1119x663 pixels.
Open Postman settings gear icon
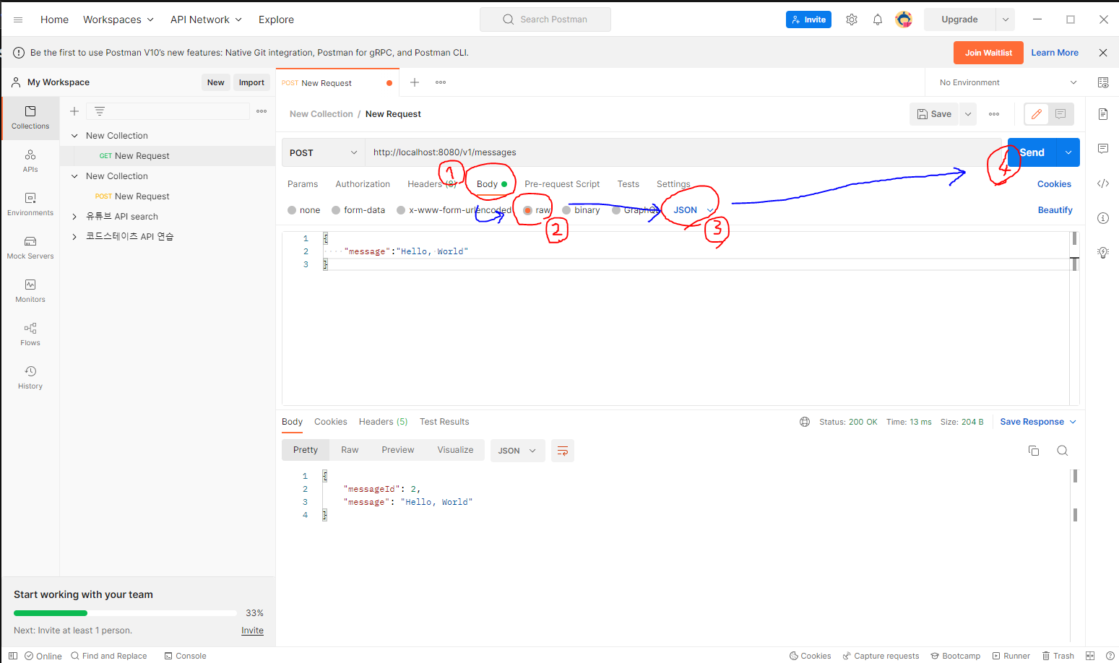click(x=852, y=19)
